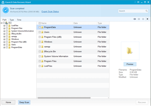Select Program Files (x86) in tree

pos(19,42)
